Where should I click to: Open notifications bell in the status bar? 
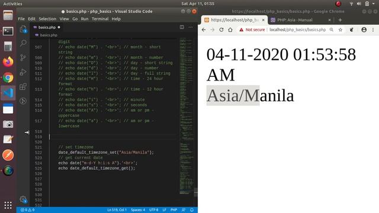coord(192,210)
